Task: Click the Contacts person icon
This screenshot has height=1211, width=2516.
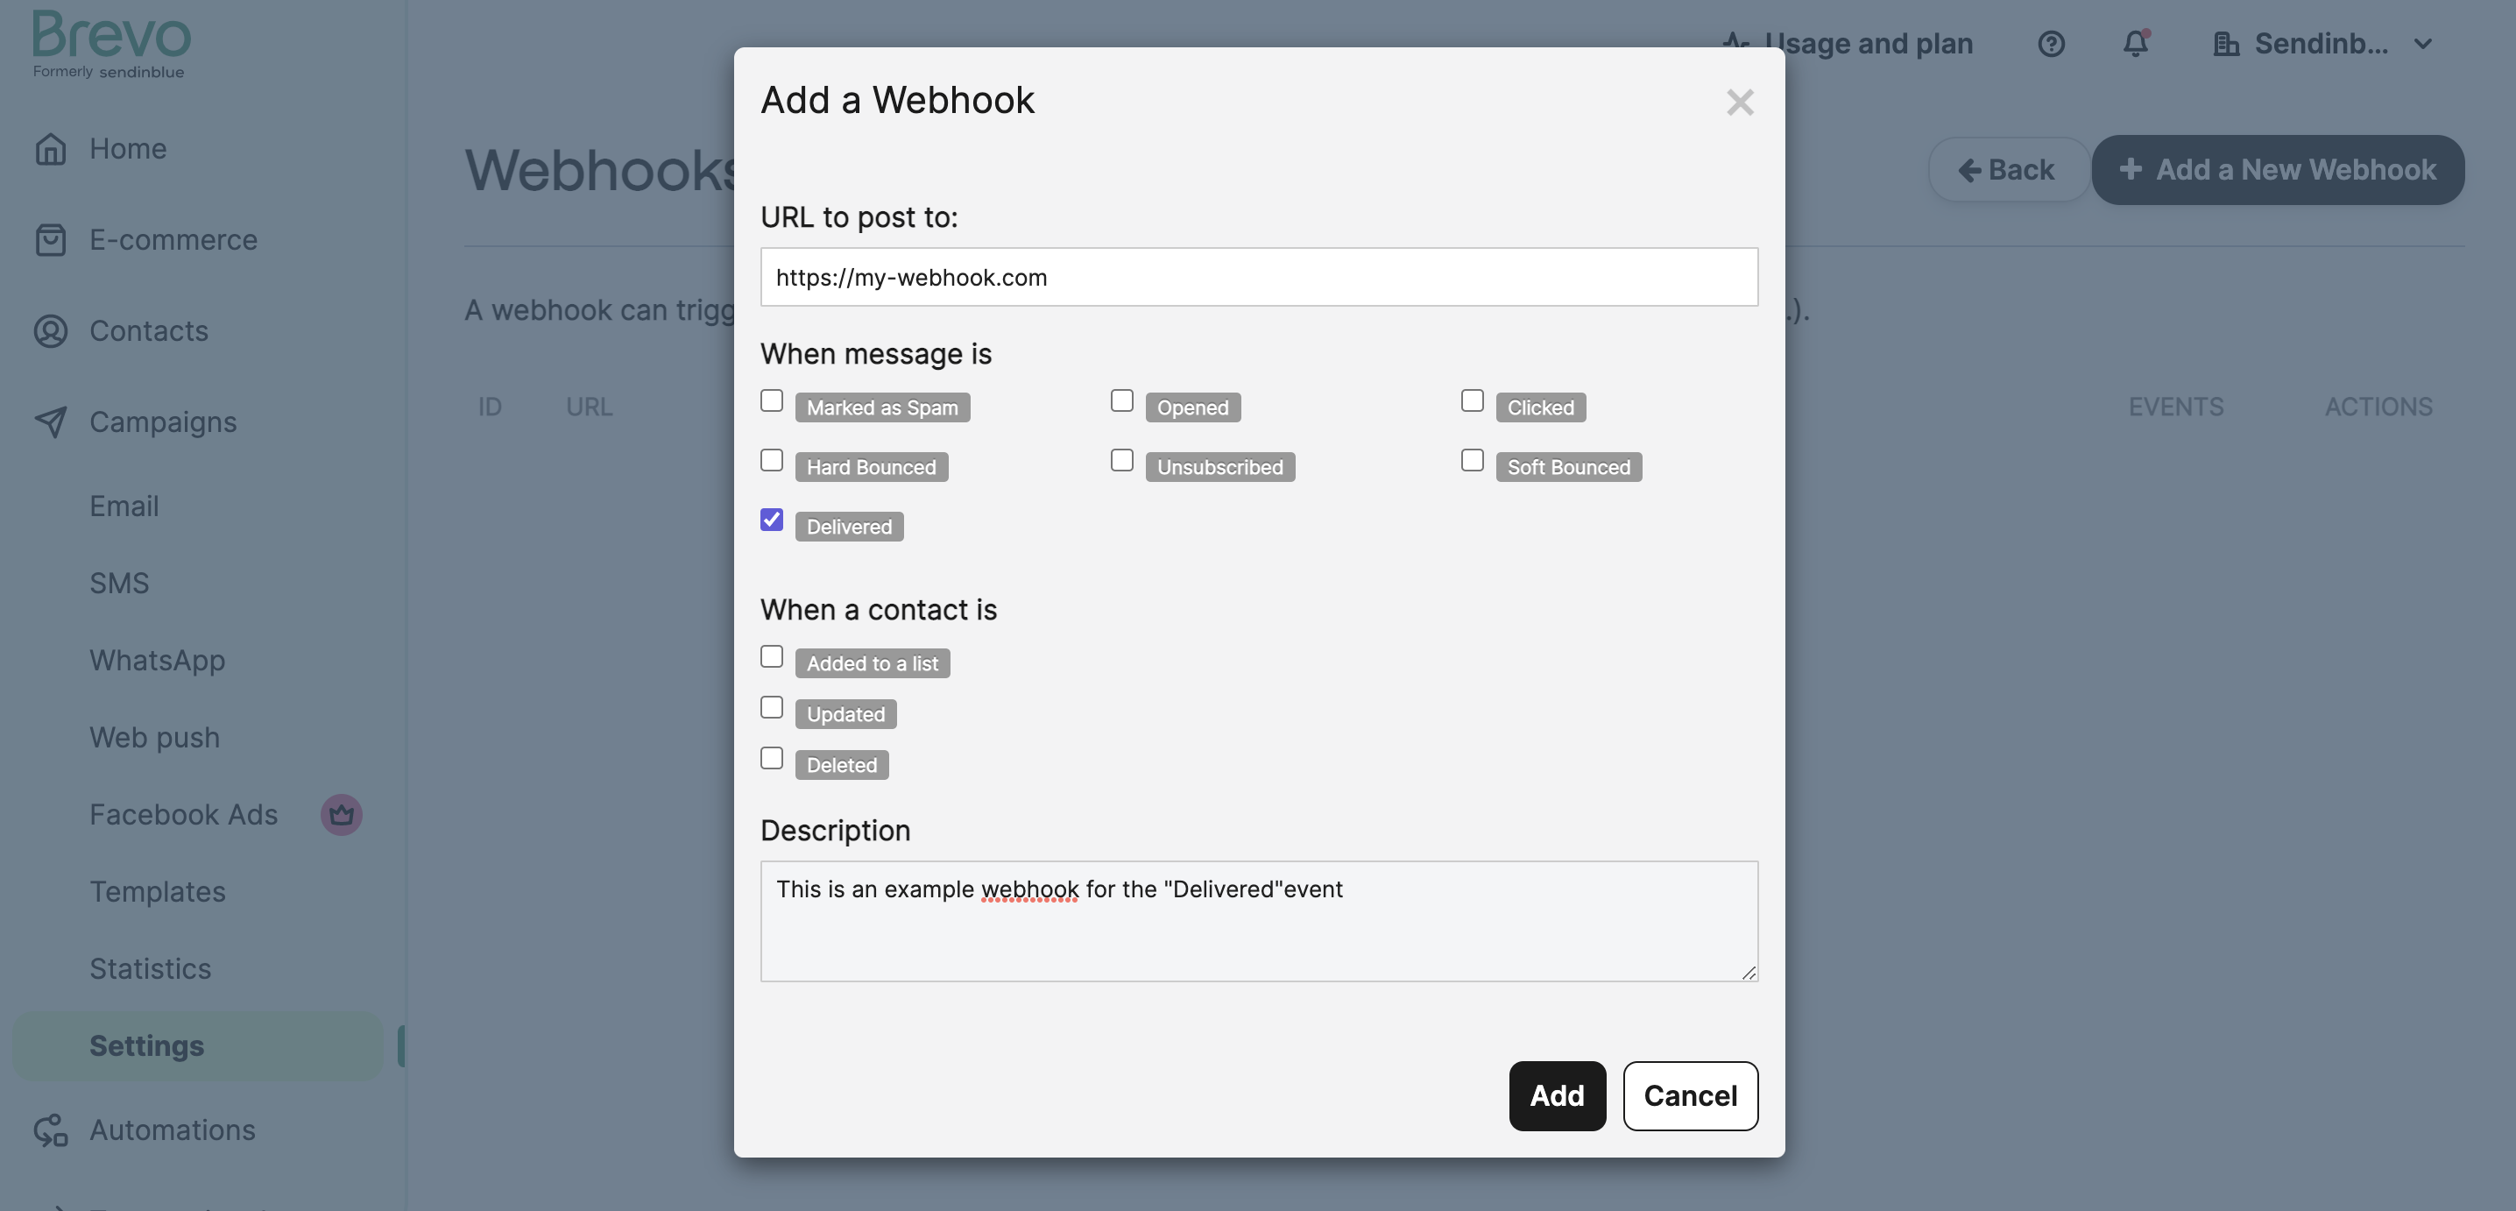Action: coord(52,331)
